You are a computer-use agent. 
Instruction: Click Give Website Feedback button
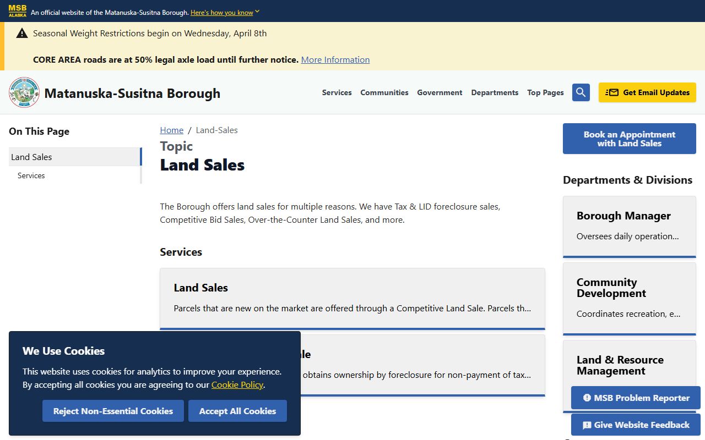click(636, 425)
